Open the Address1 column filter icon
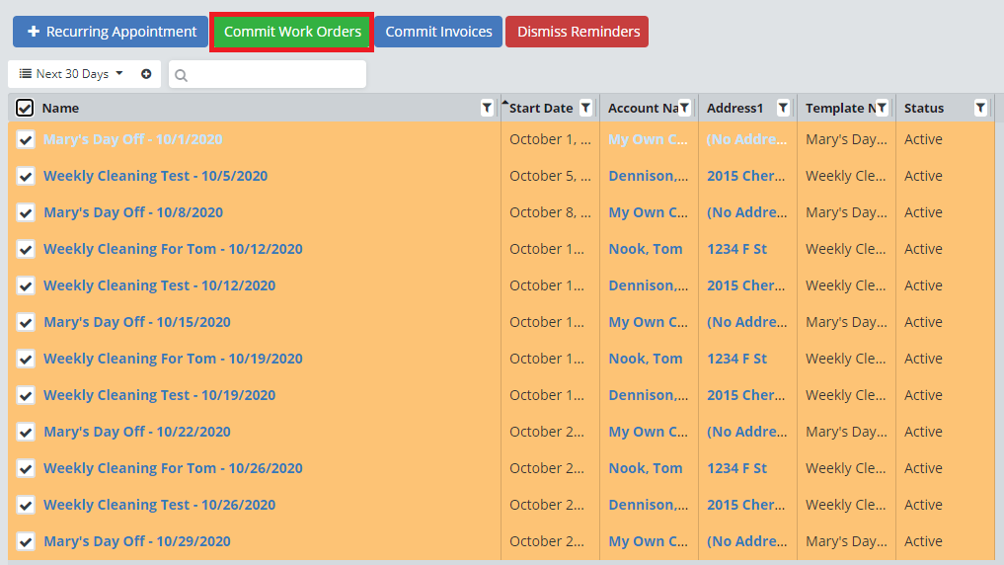Screen dimensions: 1004x565 pos(783,108)
